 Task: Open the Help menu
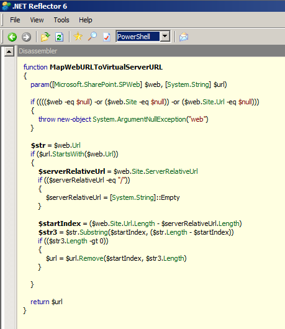86,20
